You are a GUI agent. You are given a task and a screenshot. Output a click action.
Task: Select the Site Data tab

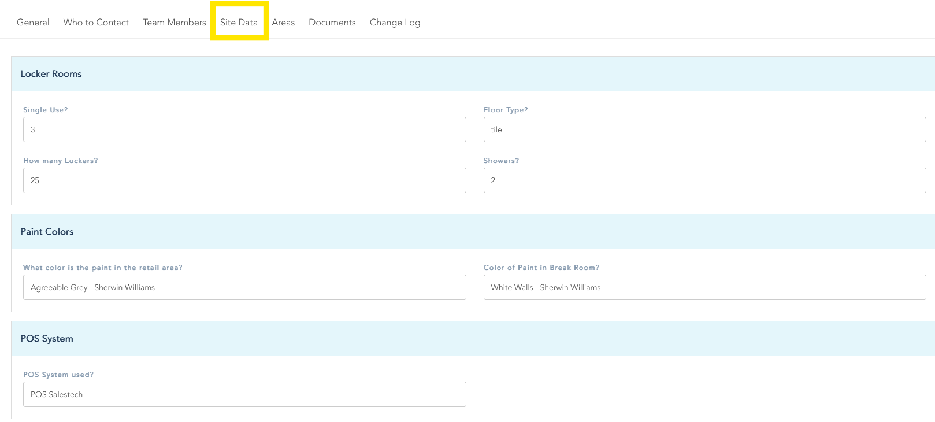click(239, 23)
